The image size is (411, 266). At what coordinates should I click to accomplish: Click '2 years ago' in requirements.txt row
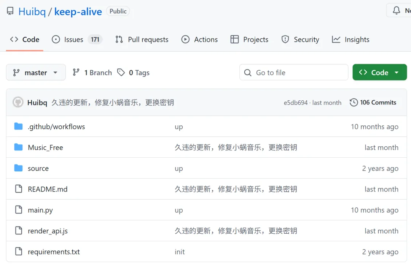380,252
